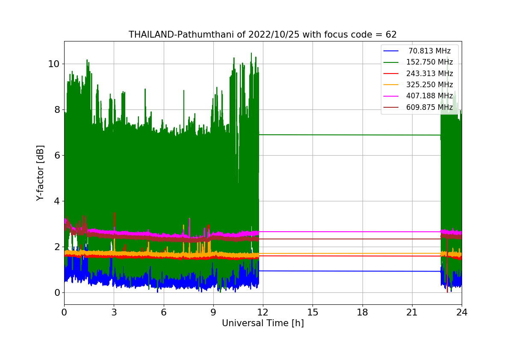Click x-axis tick label 24
Screen dimensions: 513x342
click(x=462, y=313)
